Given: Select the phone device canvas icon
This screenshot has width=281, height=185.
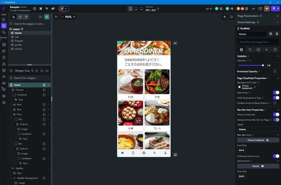Looking at the screenshot, I should [130, 8].
